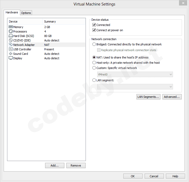The image size is (189, 182).
Task: Click the Memory device icon
Action: click(x=11, y=27)
